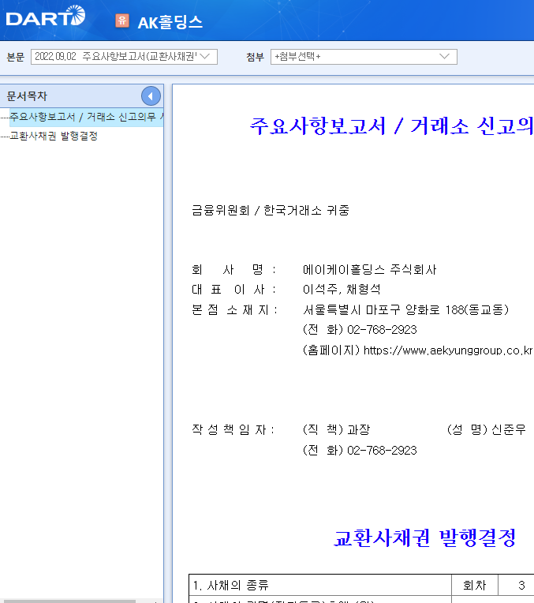534x603 pixels.
Task: Click address 서울특별시 마포구 양화로 188(동교동)
Action: 405,309
